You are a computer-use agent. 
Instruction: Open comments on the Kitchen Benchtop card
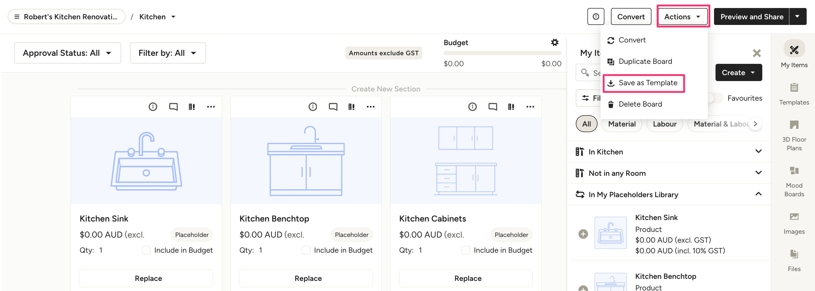[x=333, y=107]
